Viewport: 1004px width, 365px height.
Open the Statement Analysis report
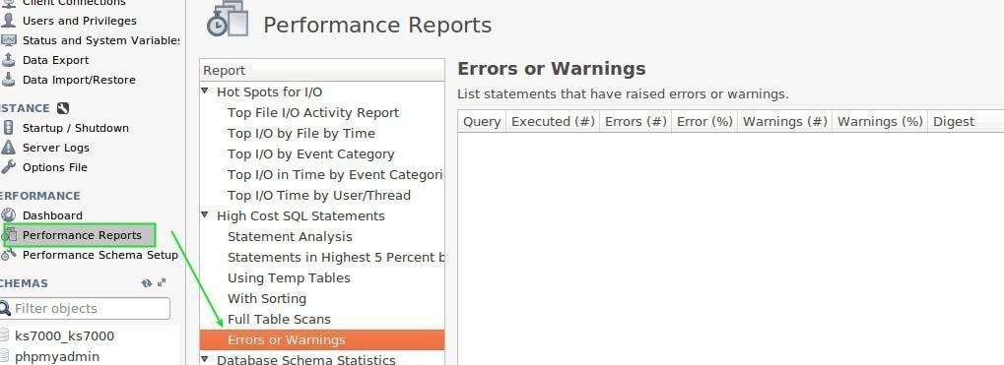pos(290,236)
